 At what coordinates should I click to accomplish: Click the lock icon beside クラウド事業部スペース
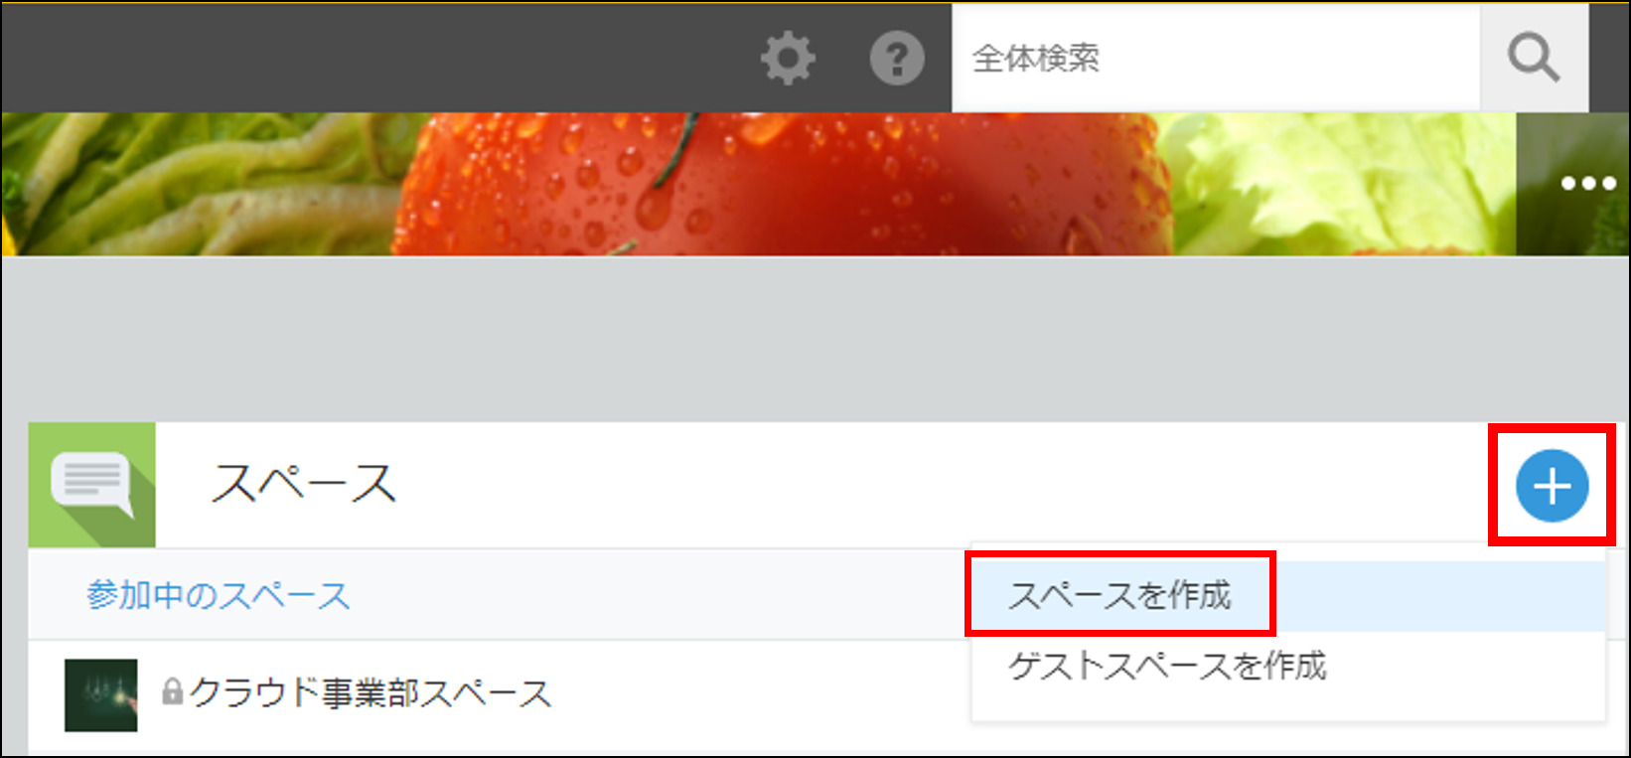tap(173, 691)
